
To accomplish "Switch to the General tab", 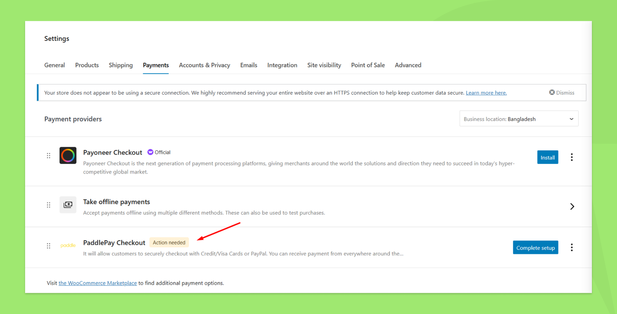I will coord(54,65).
